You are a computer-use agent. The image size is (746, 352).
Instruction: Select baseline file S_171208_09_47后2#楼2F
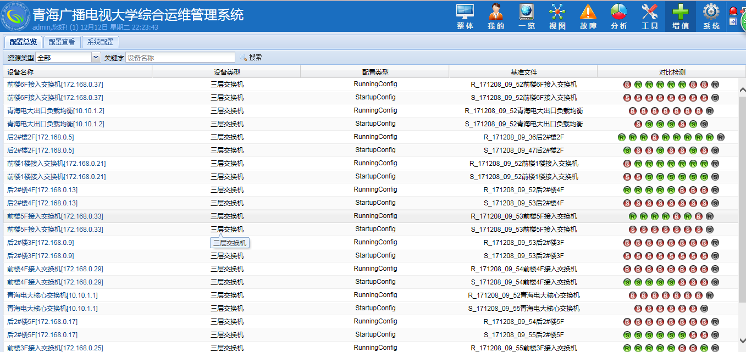(x=524, y=150)
